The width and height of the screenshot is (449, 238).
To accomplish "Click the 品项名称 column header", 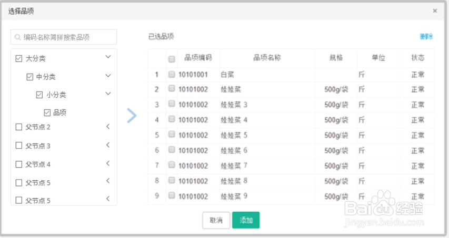I will click(x=267, y=58).
